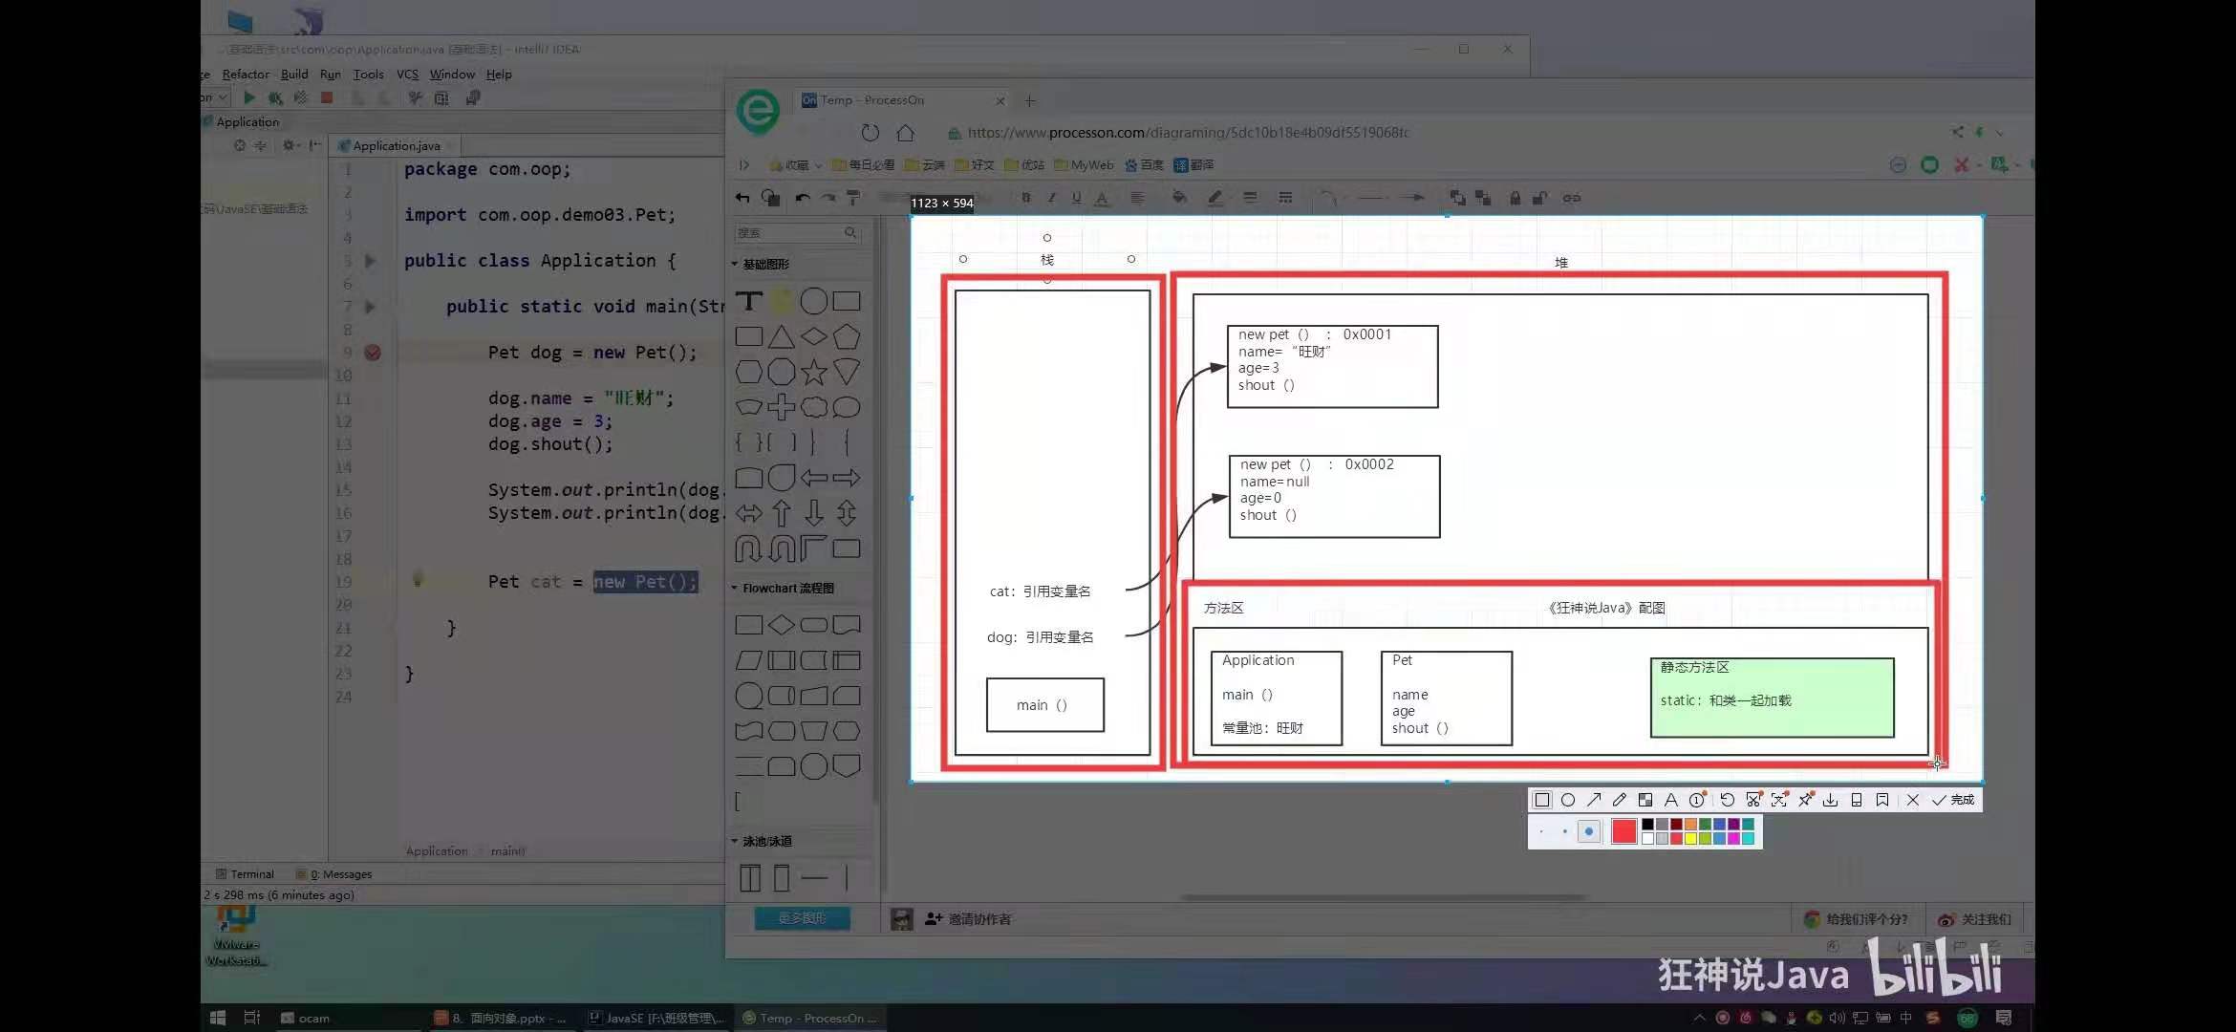Click 完成 to finish screenshot
The width and height of the screenshot is (2236, 1032).
pos(1953,800)
